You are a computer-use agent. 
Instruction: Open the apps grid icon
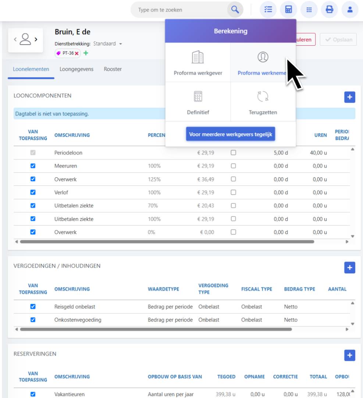pos(309,10)
